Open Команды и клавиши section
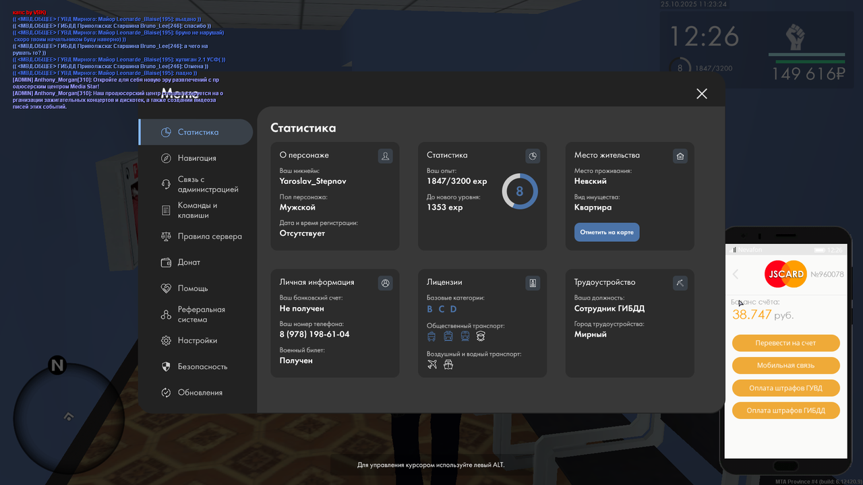 tap(196, 210)
